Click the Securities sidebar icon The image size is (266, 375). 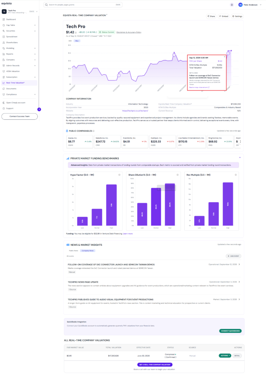click(4, 31)
